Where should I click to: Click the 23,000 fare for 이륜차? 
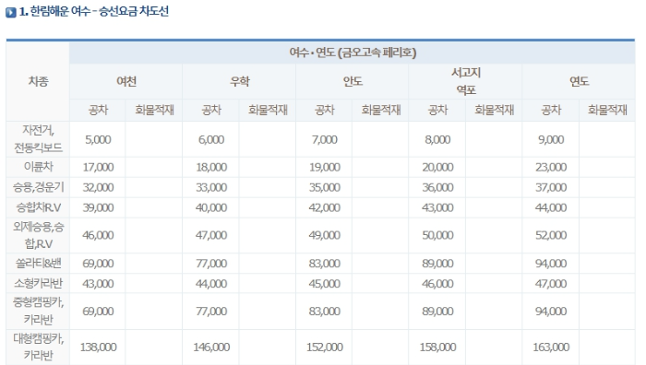551,167
